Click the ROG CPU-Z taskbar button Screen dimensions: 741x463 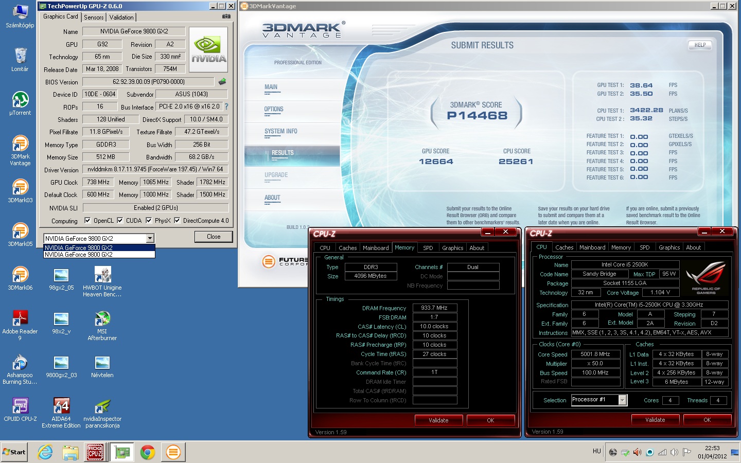click(95, 452)
